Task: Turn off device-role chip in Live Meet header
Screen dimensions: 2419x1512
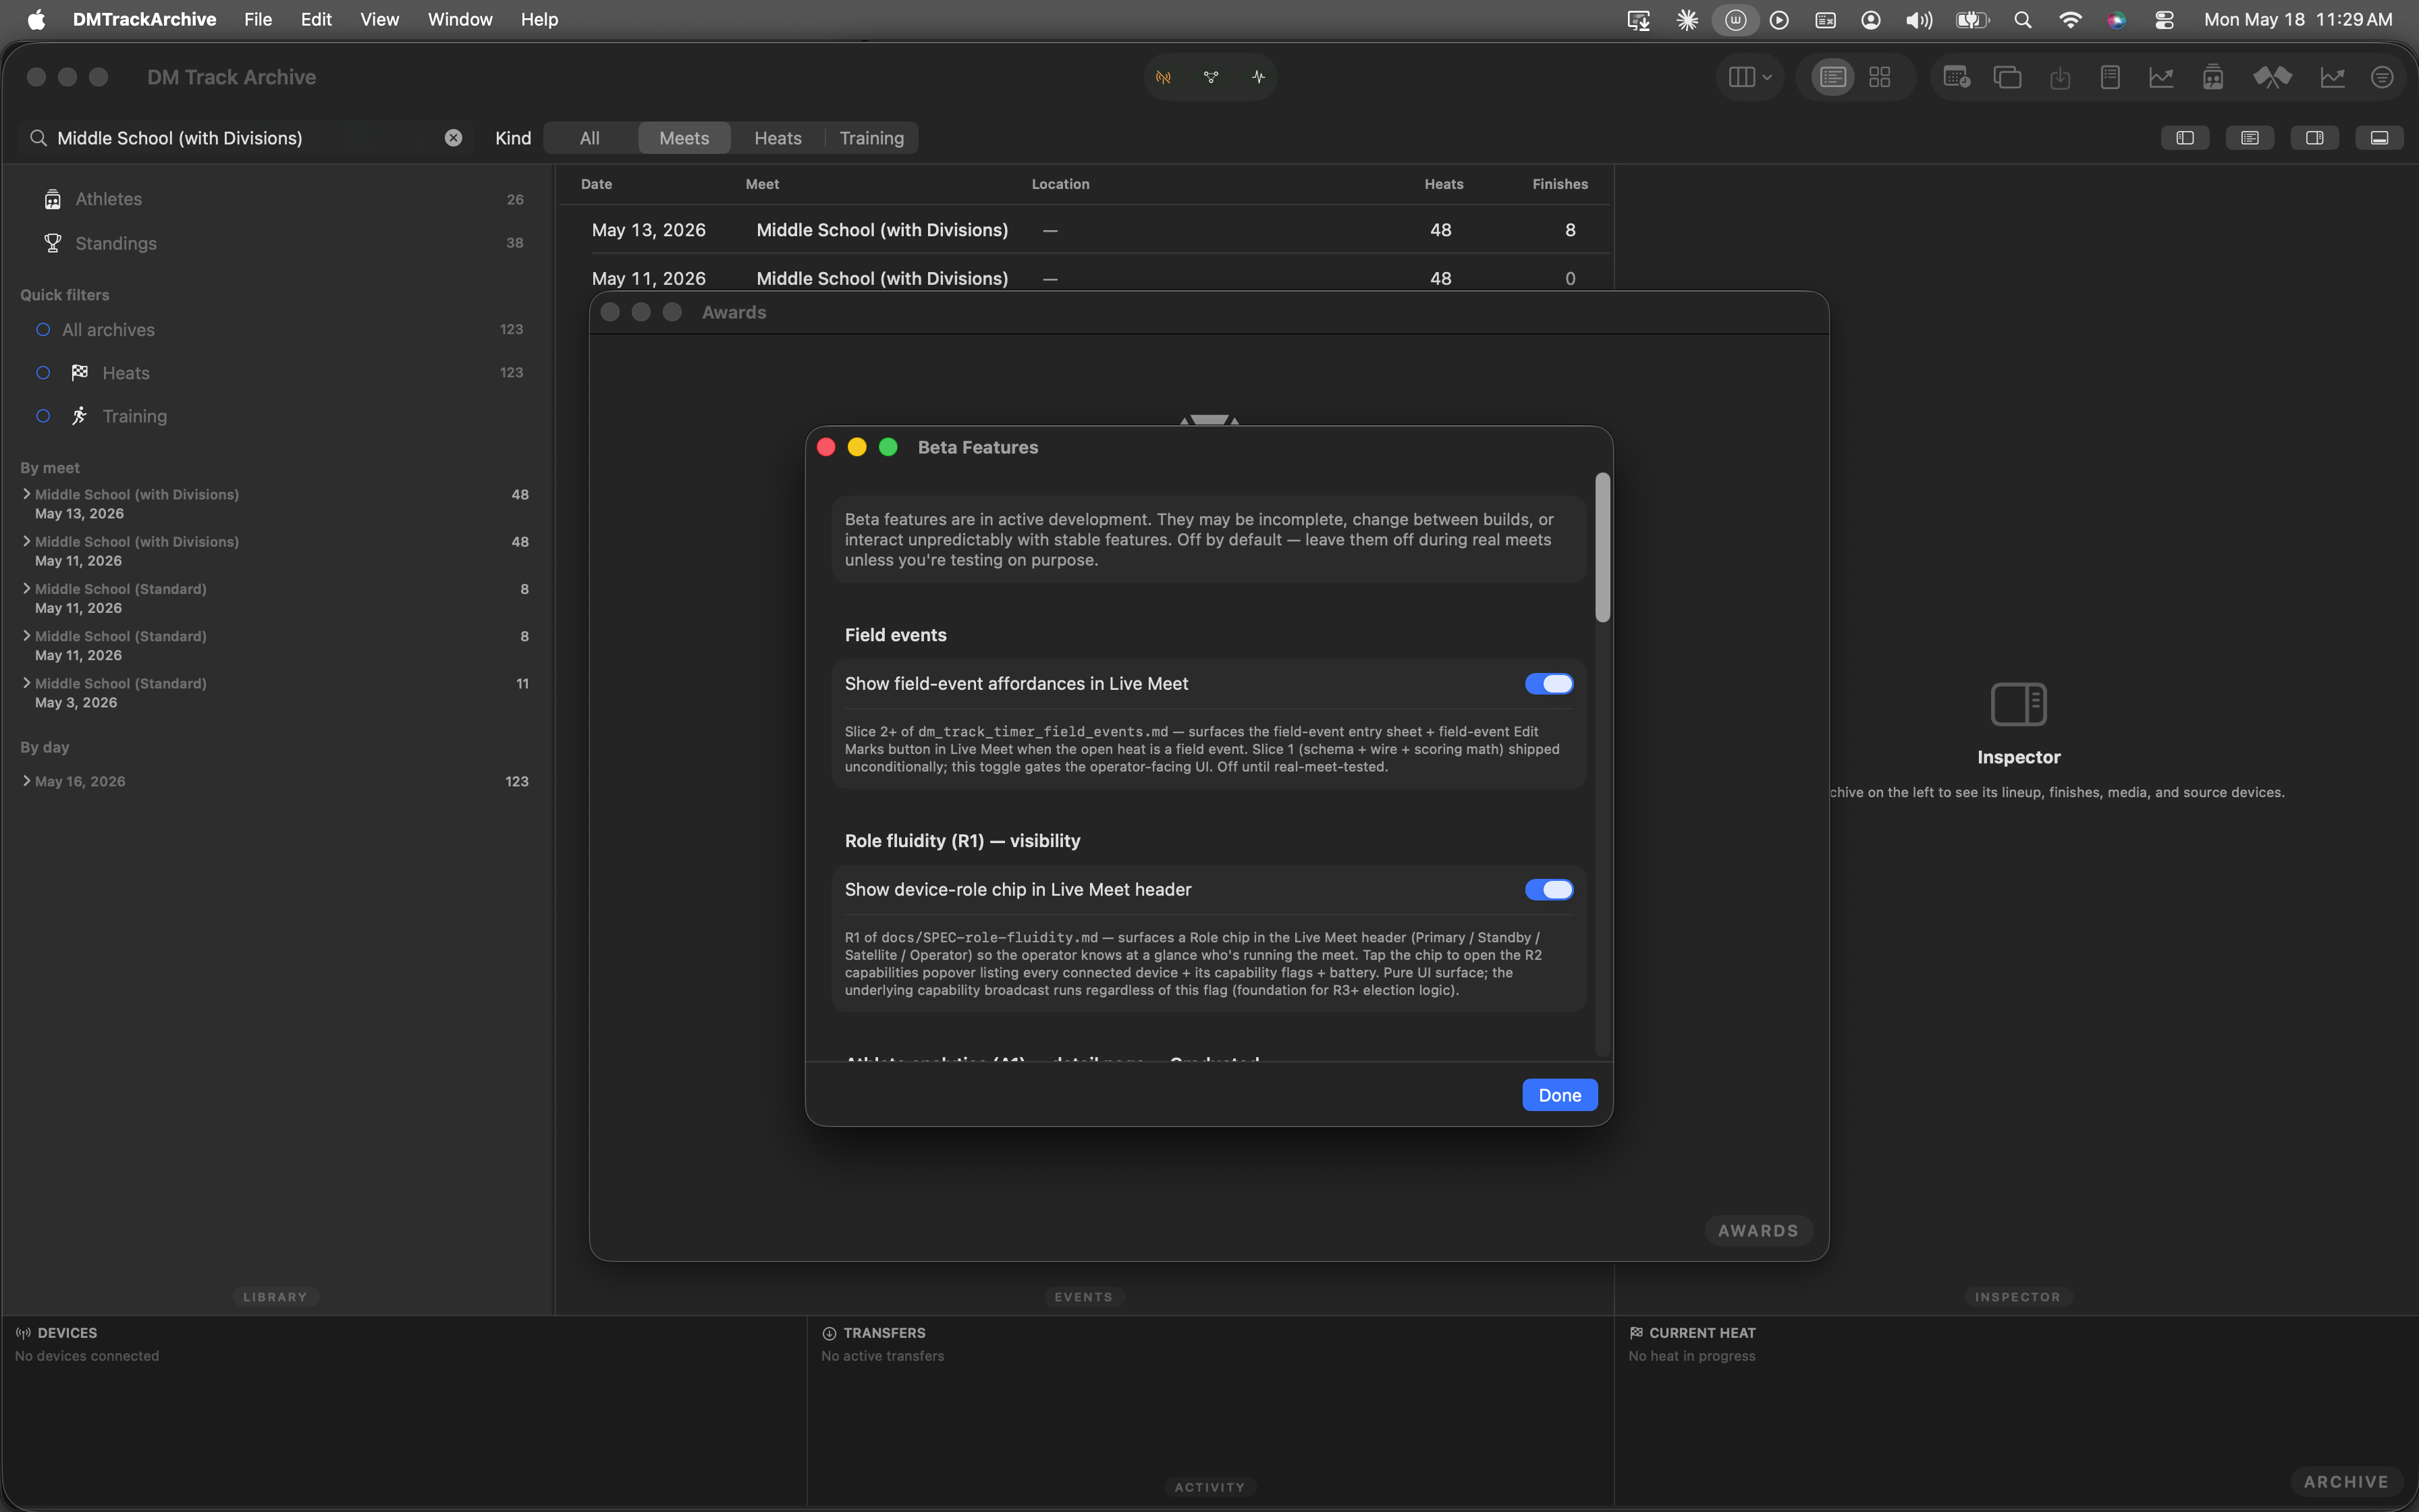Action: (1548, 890)
